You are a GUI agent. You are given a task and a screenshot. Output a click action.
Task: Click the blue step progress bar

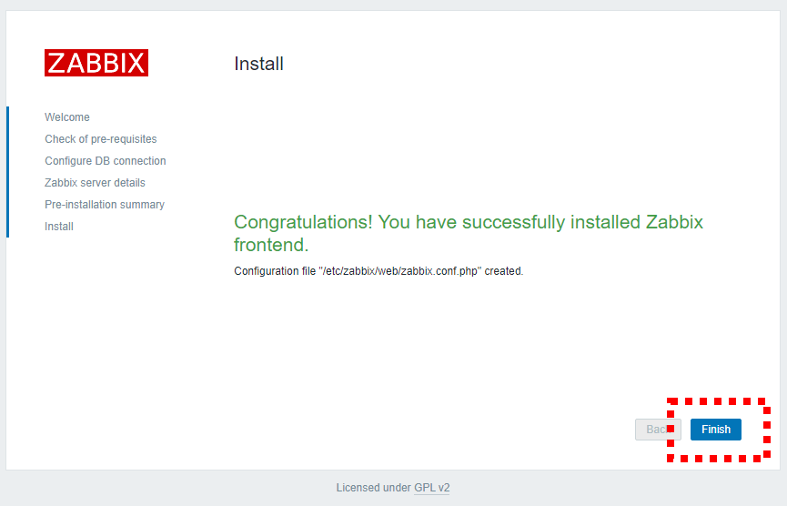[x=7, y=172]
